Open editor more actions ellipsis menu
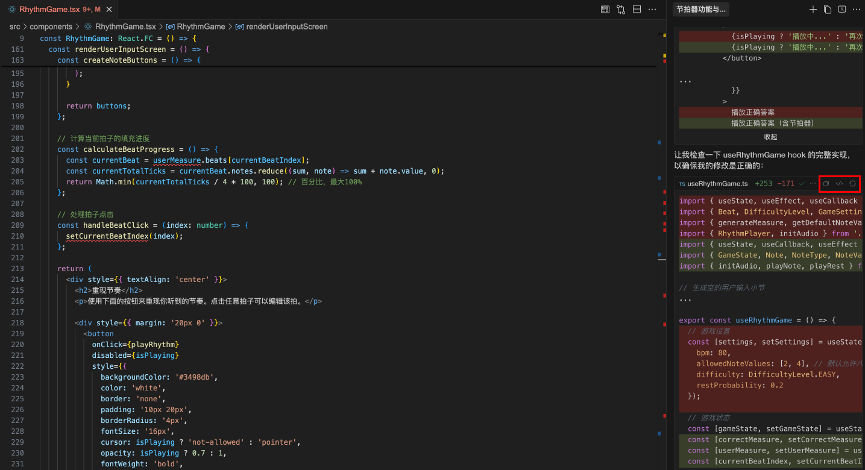The width and height of the screenshot is (865, 470). 652,10
